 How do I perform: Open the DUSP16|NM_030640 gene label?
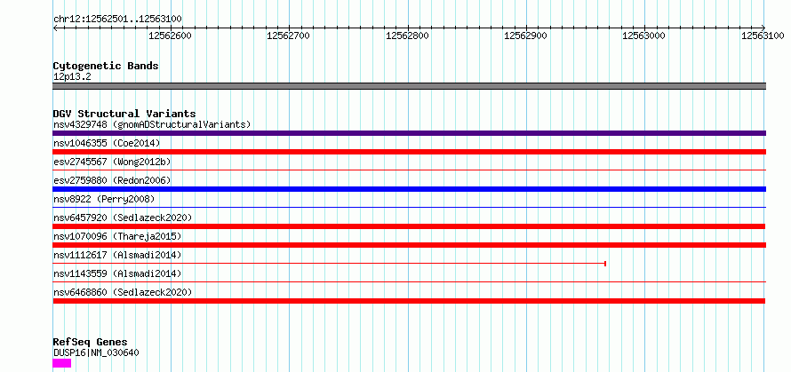(96, 352)
